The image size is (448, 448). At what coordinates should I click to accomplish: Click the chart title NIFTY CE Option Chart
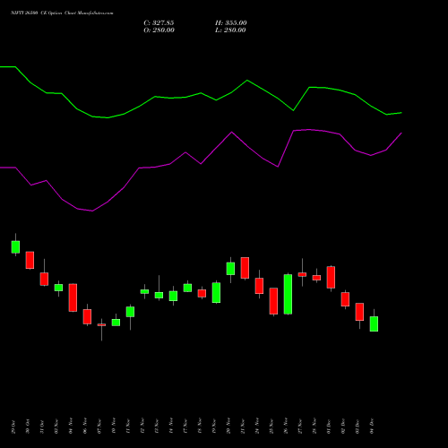tap(62, 13)
